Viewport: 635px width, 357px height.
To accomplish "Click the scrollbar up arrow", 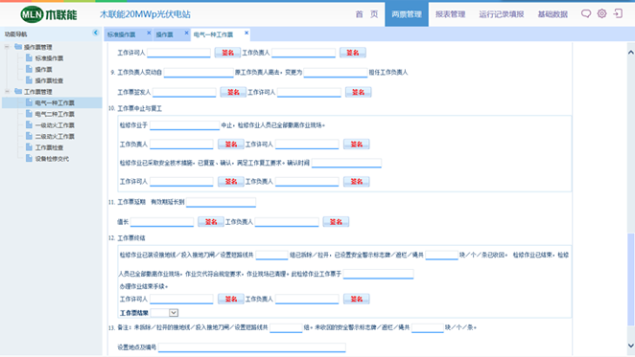I will (x=630, y=52).
